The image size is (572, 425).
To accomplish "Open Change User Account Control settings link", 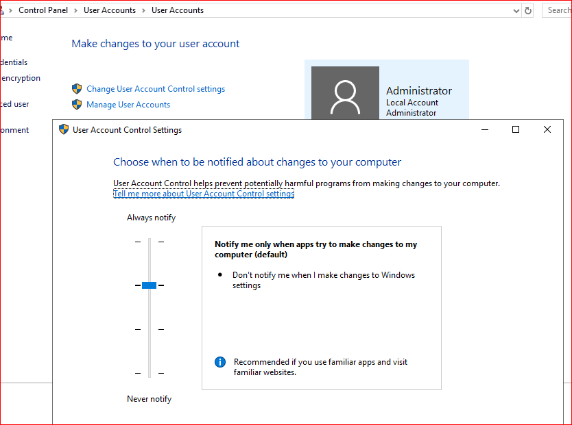I will pos(156,89).
